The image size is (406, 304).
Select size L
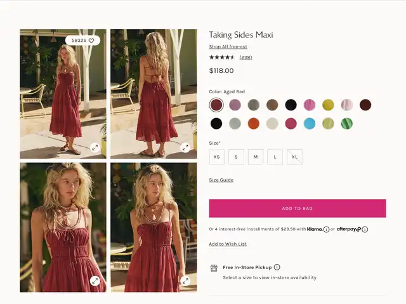(275, 157)
